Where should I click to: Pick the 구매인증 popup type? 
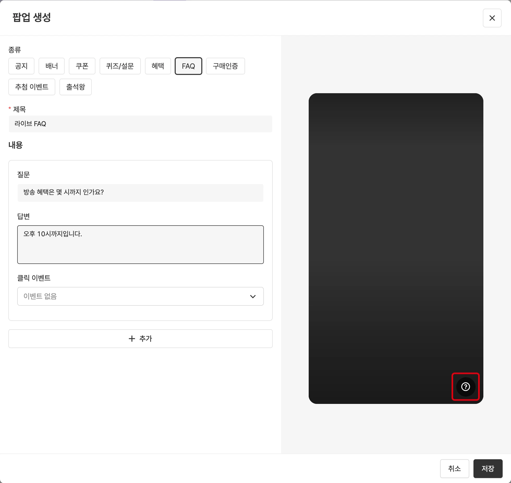point(226,66)
